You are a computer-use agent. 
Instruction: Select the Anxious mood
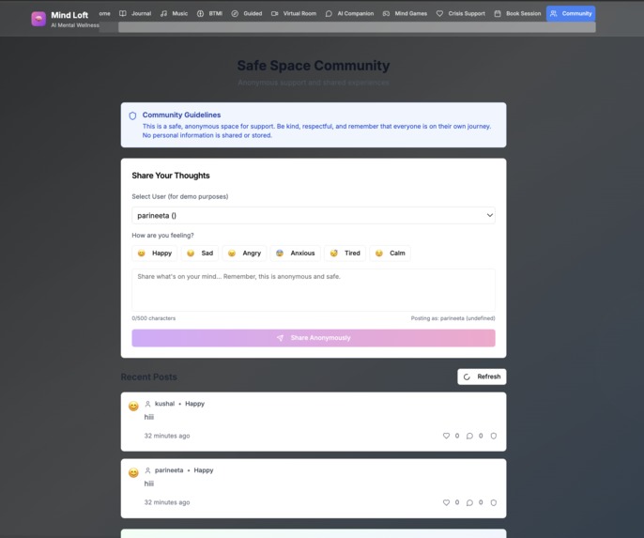(296, 253)
